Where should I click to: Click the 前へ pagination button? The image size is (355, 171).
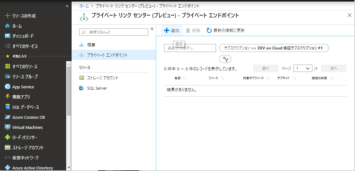266,68
